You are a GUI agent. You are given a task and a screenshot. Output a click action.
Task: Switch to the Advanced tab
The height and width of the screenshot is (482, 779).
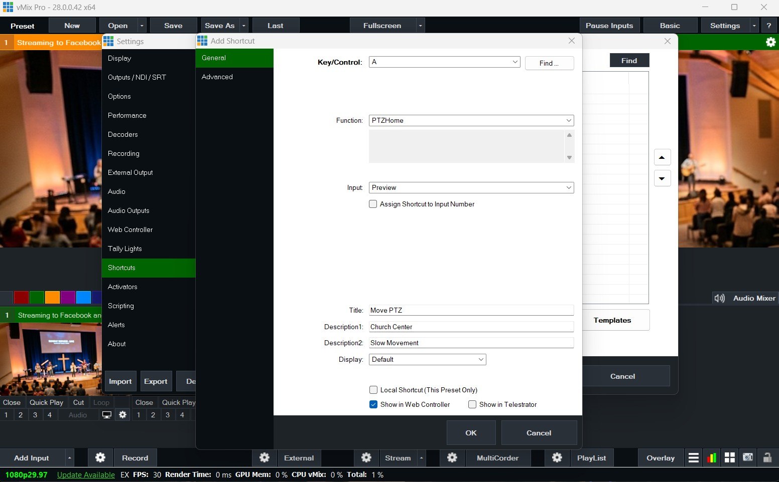(234, 77)
